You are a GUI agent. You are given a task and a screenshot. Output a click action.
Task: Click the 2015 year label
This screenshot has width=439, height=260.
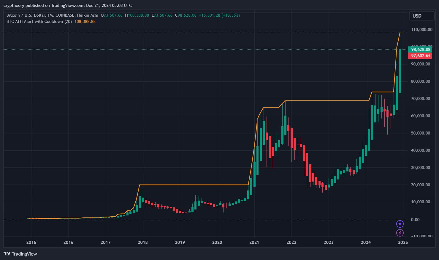[x=31, y=242]
